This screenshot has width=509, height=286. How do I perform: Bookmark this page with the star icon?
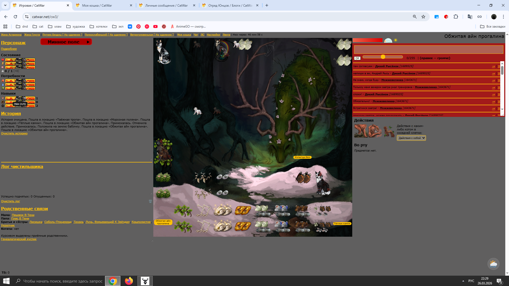(x=423, y=17)
